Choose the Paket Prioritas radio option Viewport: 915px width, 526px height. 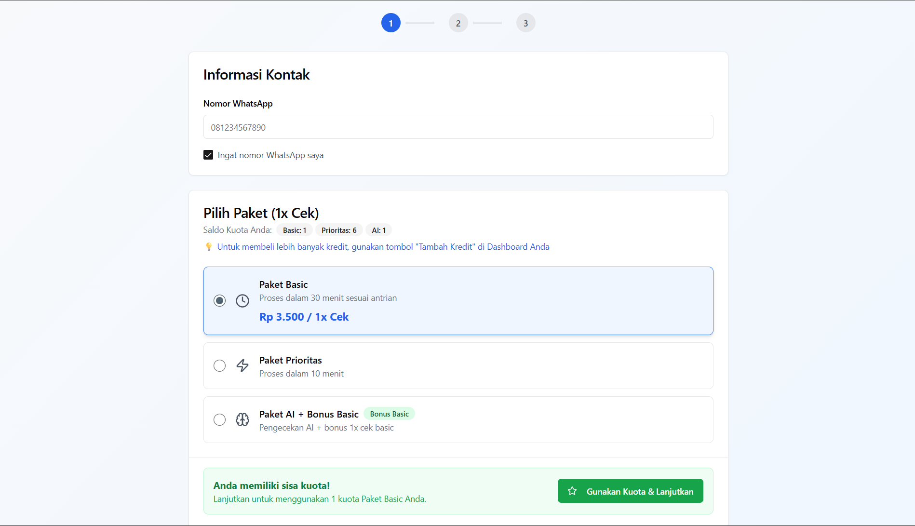click(219, 365)
